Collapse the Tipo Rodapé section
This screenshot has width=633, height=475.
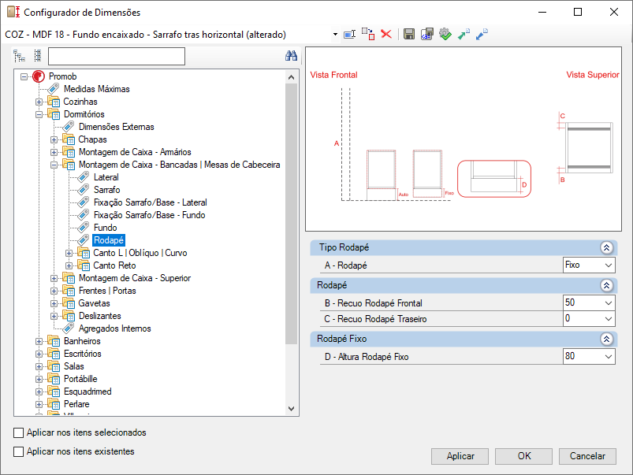(606, 248)
